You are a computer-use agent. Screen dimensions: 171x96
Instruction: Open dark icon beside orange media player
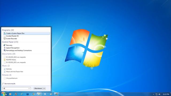16,94
